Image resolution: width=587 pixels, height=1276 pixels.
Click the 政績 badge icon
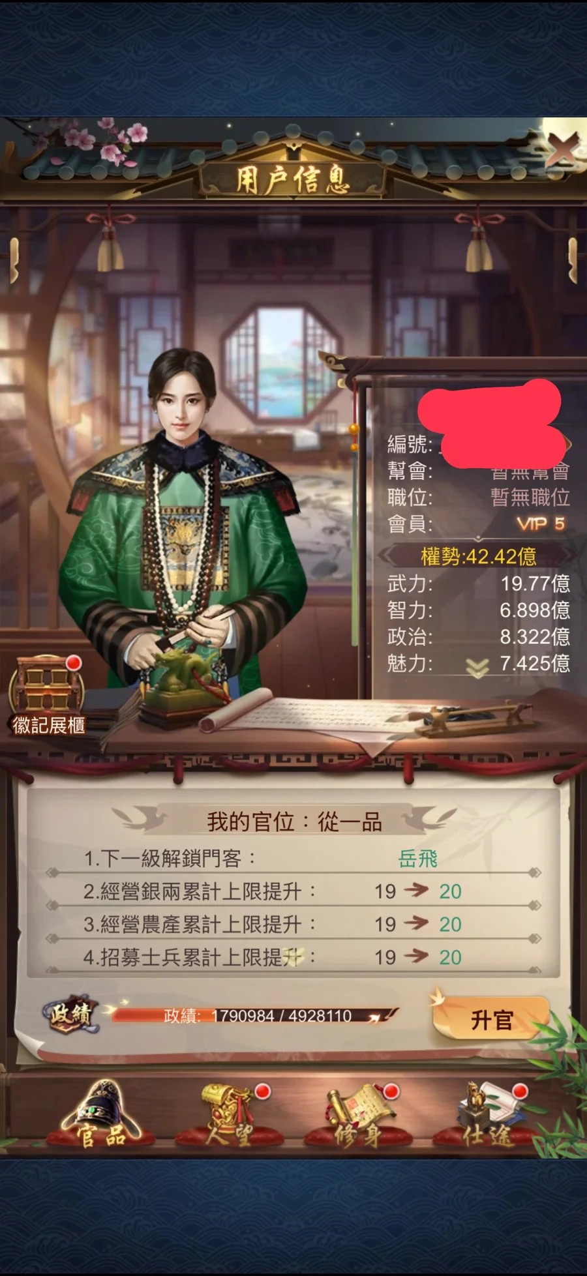click(x=73, y=1015)
